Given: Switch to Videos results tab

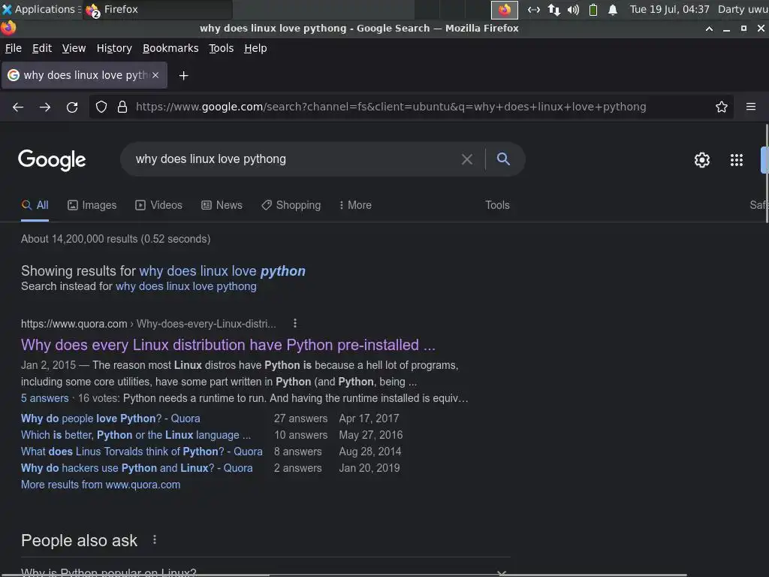Looking at the screenshot, I should point(159,205).
